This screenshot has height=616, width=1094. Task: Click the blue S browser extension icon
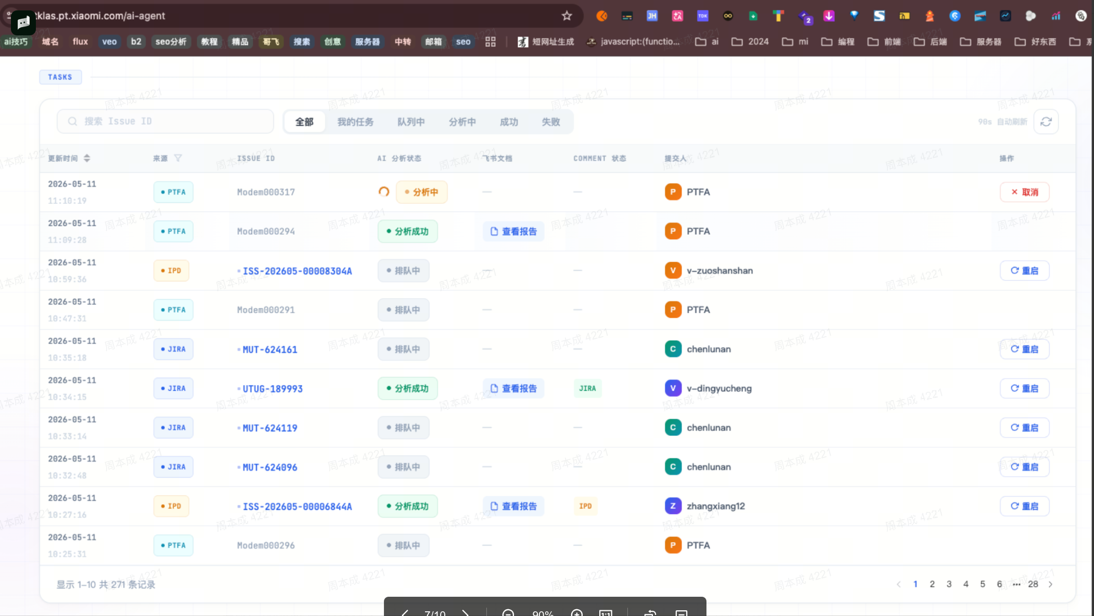pos(879,16)
